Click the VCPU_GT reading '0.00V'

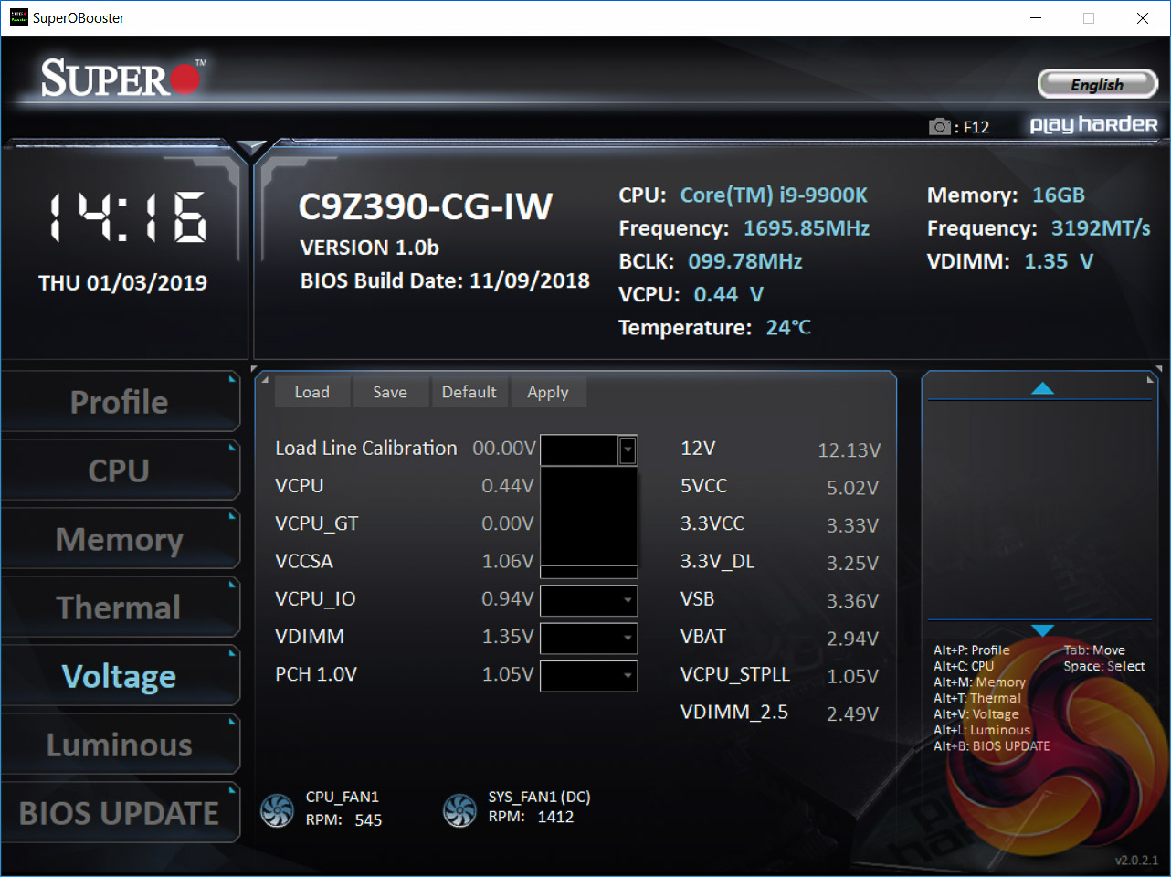coord(508,523)
